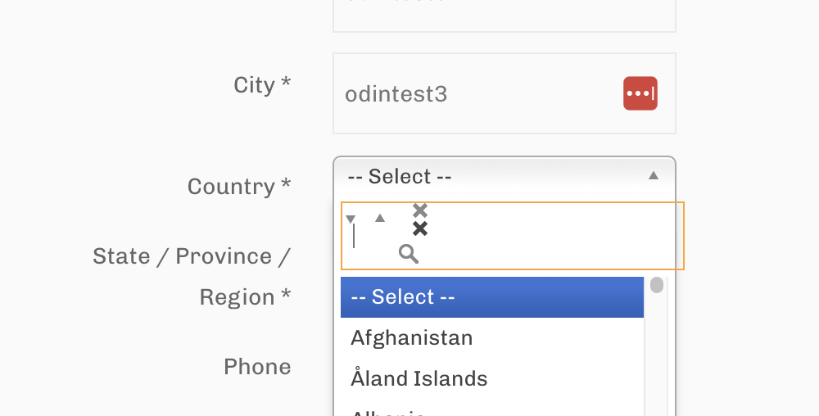Select Afghanistan from the country list
The height and width of the screenshot is (416, 819).
(x=411, y=337)
